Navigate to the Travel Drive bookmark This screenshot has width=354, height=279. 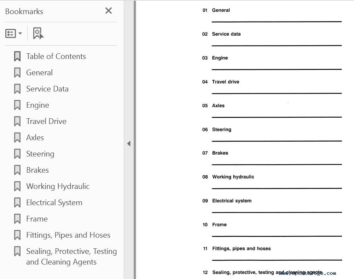tap(46, 121)
